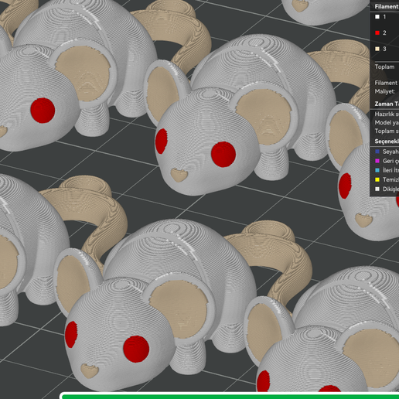Viewport: 399px width, 399px height.
Task: Click the beige filament 3 color swatch
Action: click(x=377, y=49)
